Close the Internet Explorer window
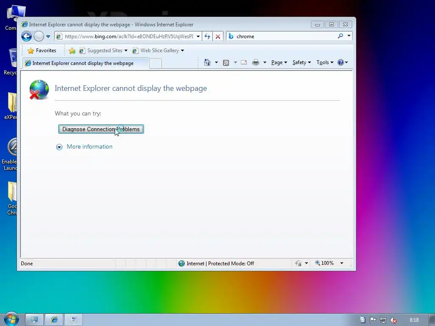 345,25
